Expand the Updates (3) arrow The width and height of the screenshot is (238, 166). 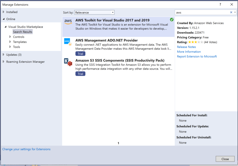(3, 55)
